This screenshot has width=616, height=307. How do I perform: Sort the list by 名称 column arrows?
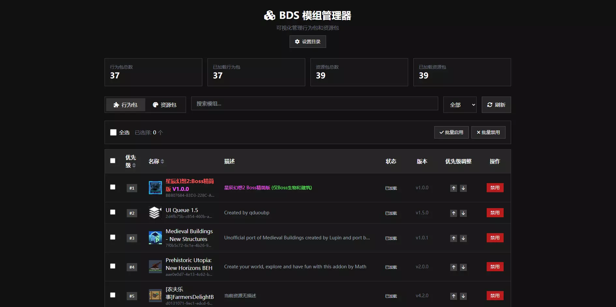click(162, 161)
